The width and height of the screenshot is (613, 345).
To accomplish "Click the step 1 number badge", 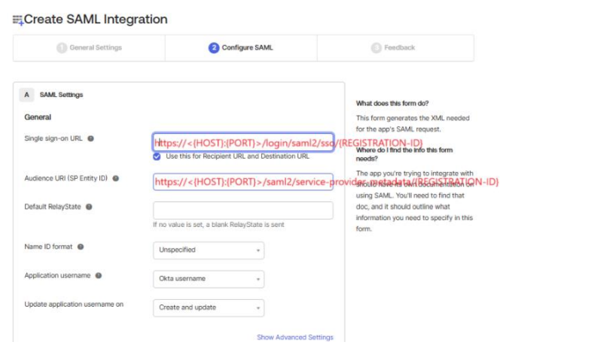I will [x=62, y=48].
